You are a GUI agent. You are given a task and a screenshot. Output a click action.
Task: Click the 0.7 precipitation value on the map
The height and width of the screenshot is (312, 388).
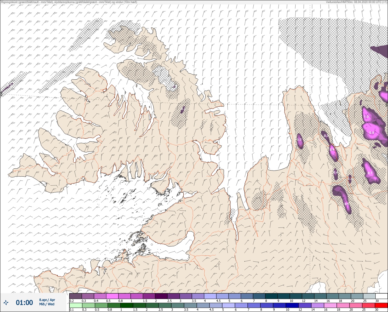pyautogui.click(x=370, y=173)
